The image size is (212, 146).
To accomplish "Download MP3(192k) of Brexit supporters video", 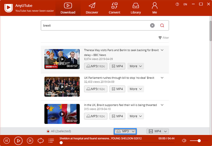I will [96, 116].
